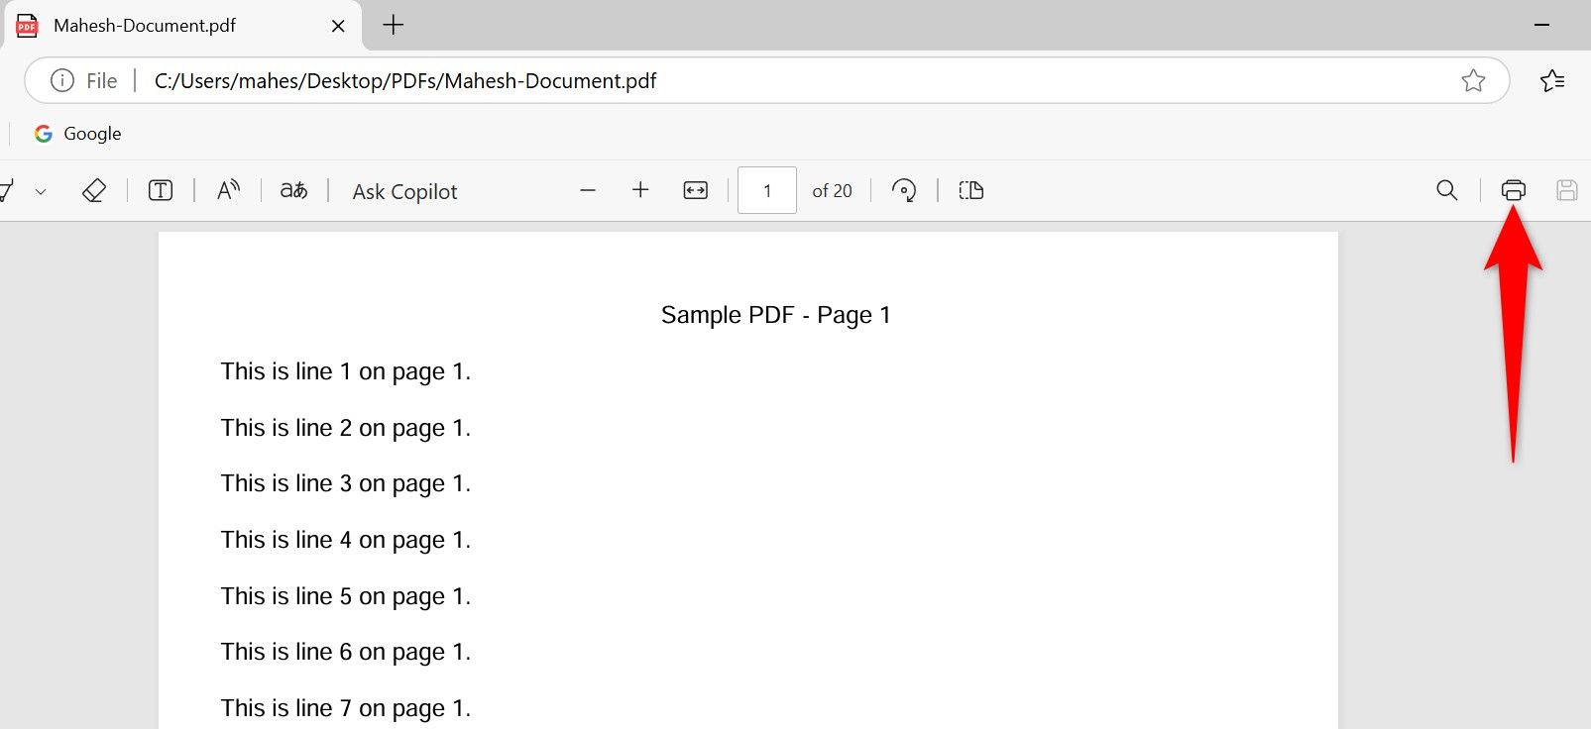The width and height of the screenshot is (1591, 729).
Task: Click the page number input field
Action: [767, 190]
